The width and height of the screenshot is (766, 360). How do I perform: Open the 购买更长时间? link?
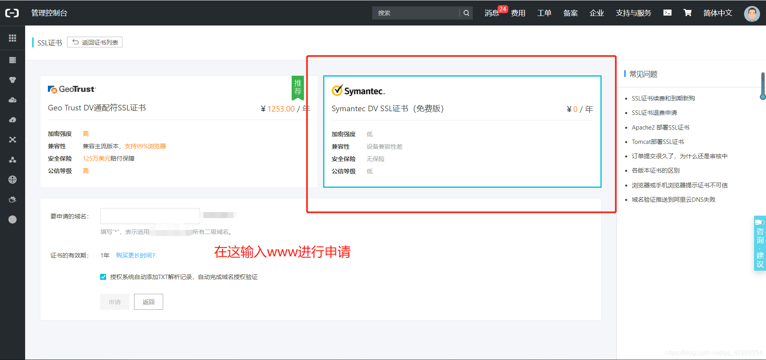[x=136, y=255]
